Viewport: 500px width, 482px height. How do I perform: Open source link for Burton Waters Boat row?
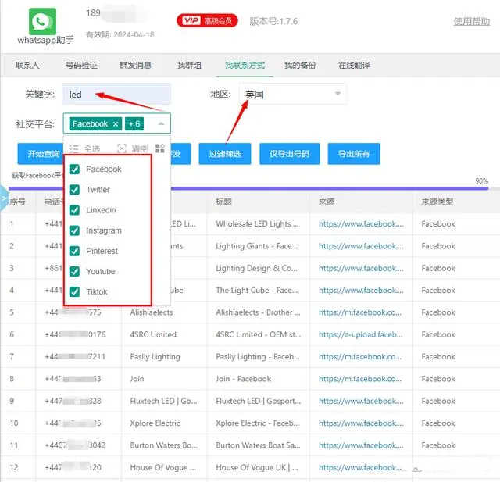[361, 445]
